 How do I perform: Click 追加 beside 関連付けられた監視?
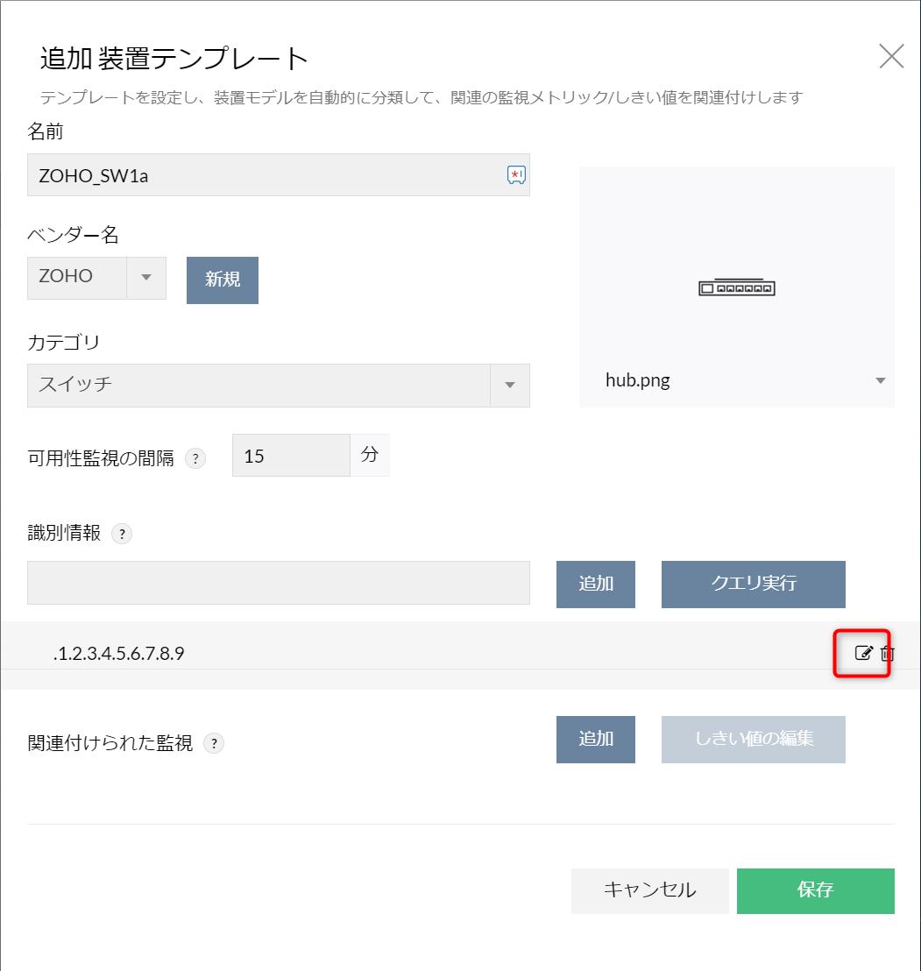(x=595, y=739)
